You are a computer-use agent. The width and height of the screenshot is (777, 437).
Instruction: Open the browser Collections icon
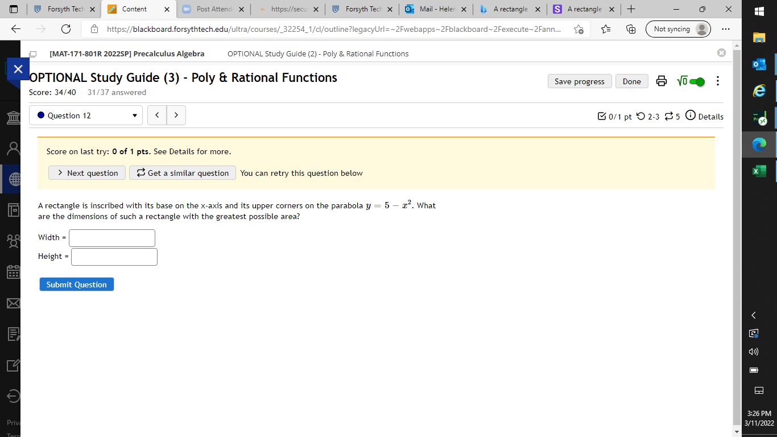[x=631, y=29]
